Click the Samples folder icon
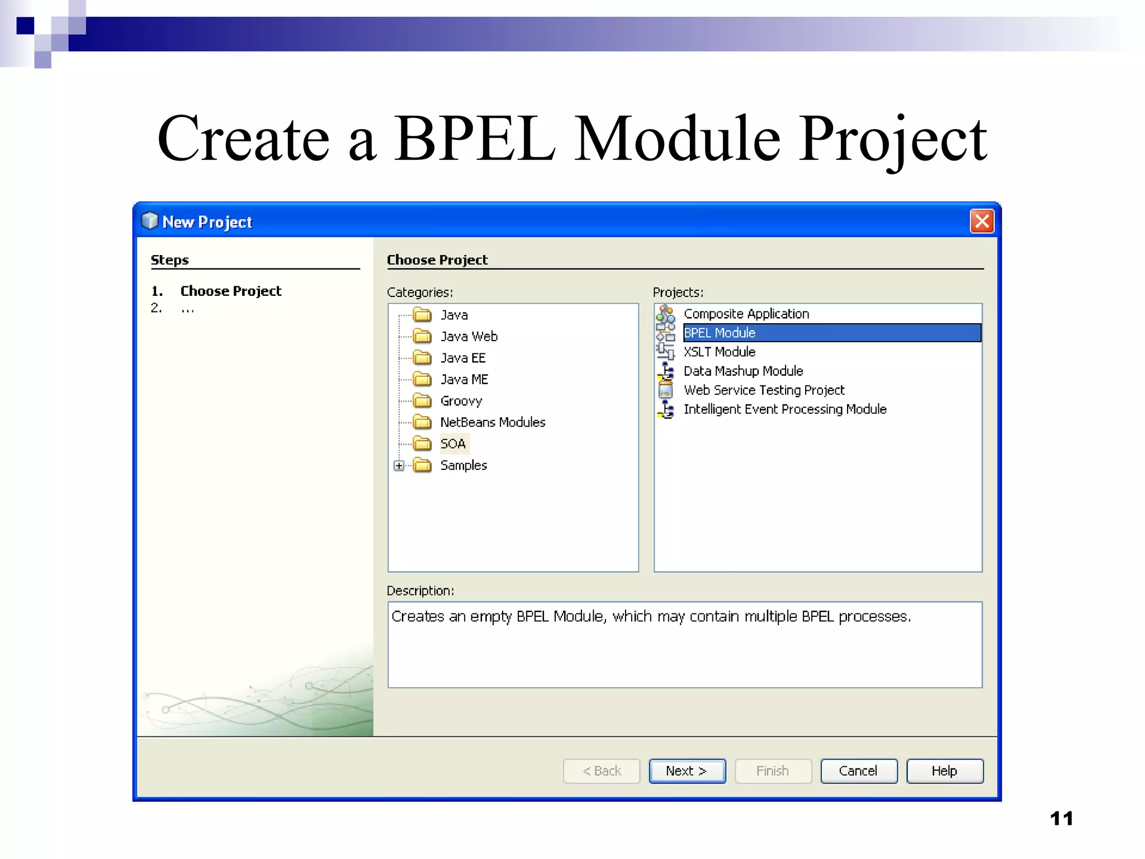This screenshot has width=1145, height=859. (x=423, y=465)
